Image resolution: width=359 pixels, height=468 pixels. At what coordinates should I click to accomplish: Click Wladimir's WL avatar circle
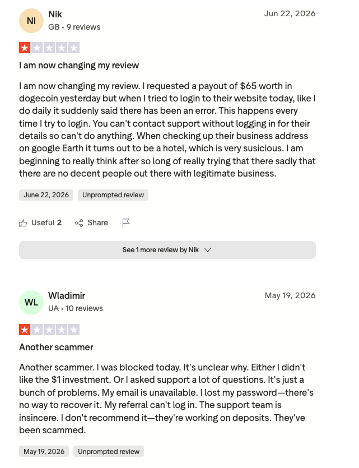pos(31,303)
